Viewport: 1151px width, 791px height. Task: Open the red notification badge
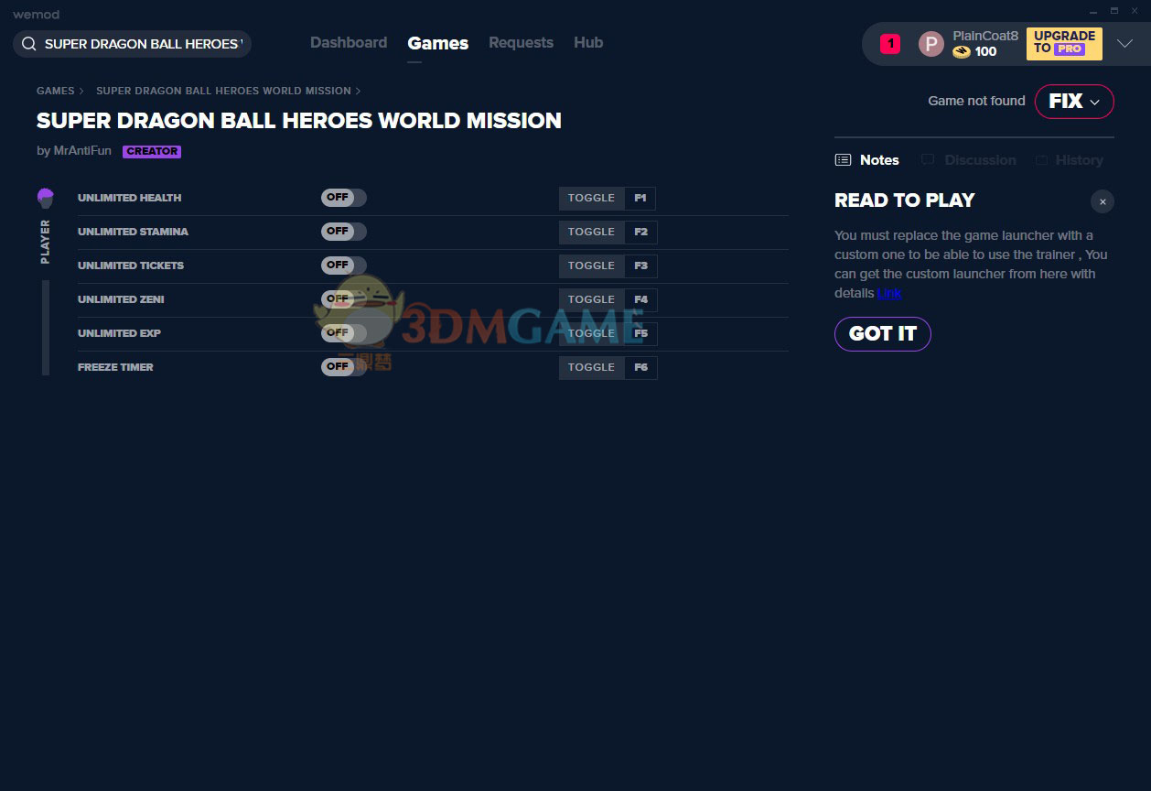[x=890, y=43]
